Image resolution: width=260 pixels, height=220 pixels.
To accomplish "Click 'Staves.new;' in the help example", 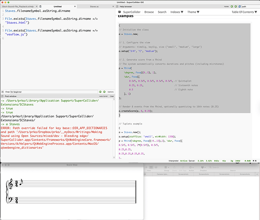I will coord(131,34).
